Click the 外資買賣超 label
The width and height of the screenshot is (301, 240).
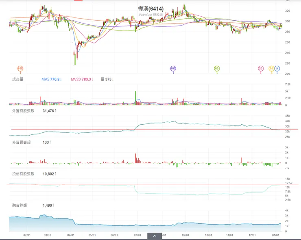(x=21, y=143)
